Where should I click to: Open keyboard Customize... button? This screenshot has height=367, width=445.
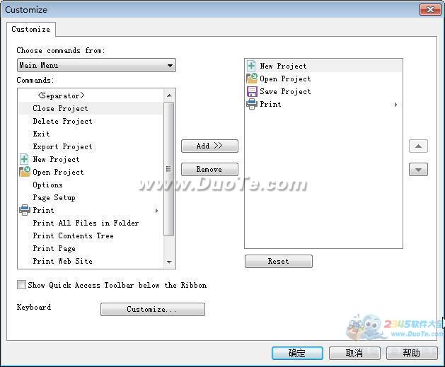[152, 309]
